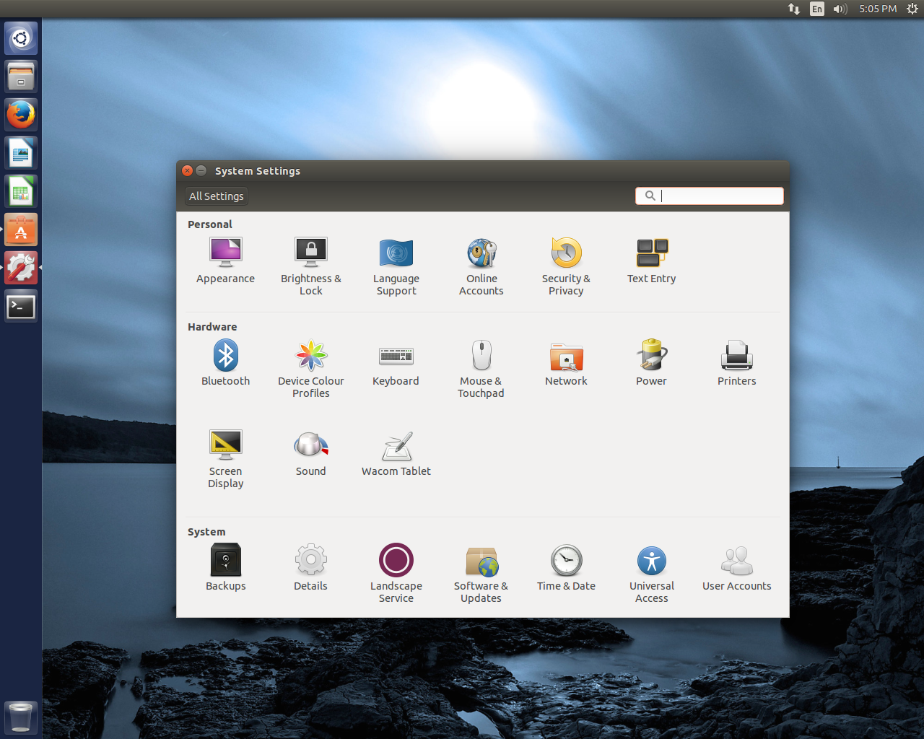This screenshot has width=924, height=739.
Task: Open Landscape Service settings
Action: [x=396, y=574]
